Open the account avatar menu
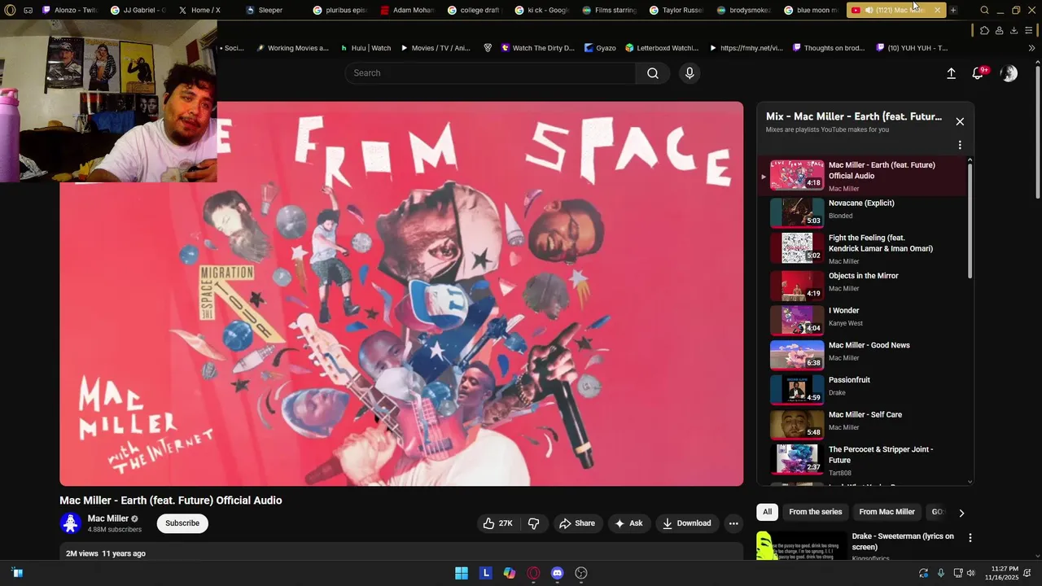The height and width of the screenshot is (586, 1042). [1009, 73]
